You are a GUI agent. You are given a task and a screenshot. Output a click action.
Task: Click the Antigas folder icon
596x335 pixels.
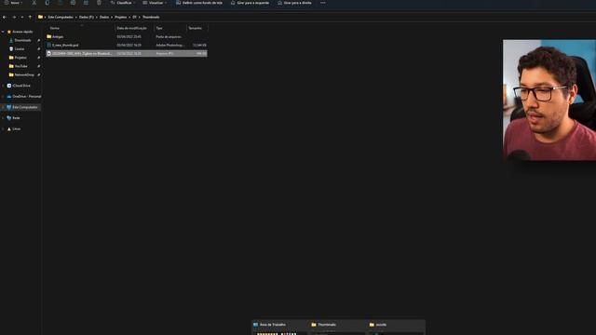tap(49, 37)
